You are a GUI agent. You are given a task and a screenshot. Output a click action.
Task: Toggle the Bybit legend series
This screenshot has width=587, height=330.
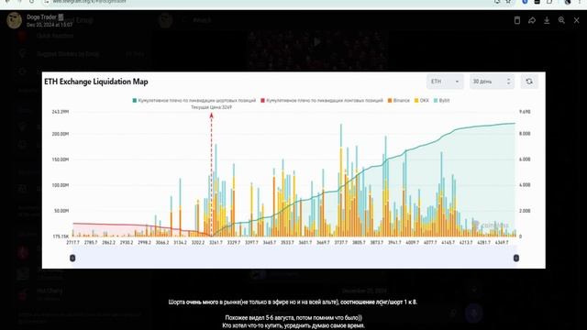442,100
